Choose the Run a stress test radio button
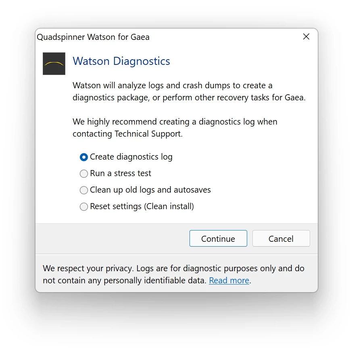 point(84,174)
